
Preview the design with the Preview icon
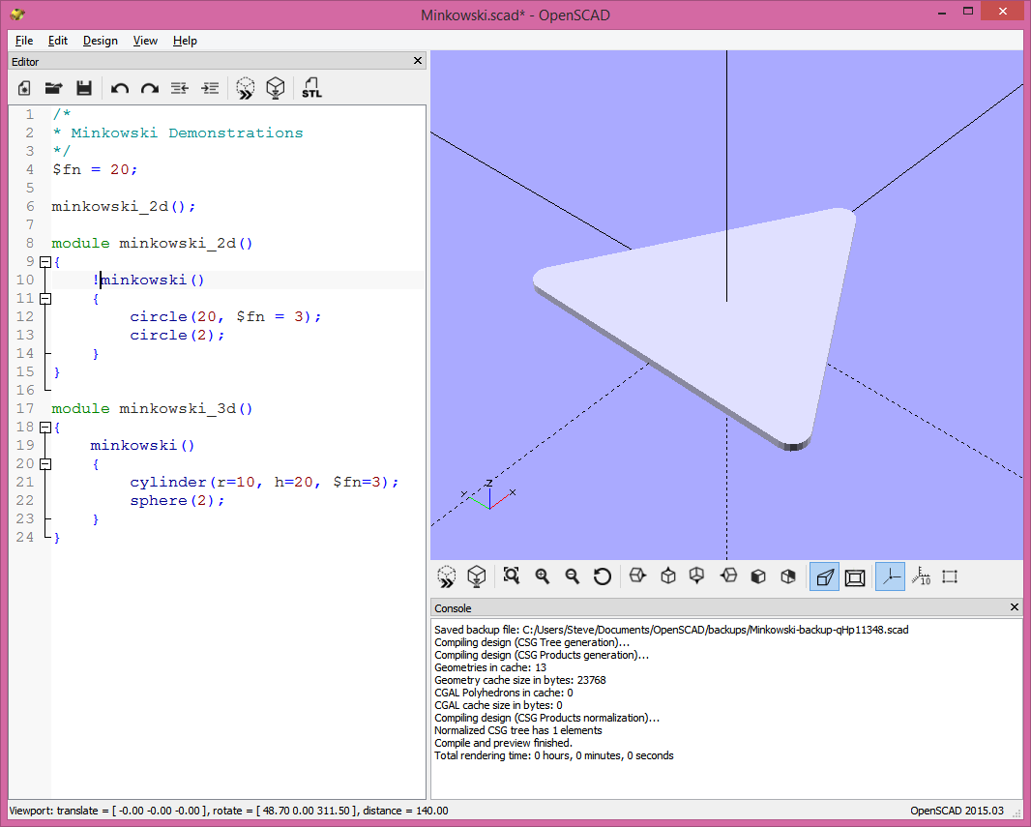(245, 88)
